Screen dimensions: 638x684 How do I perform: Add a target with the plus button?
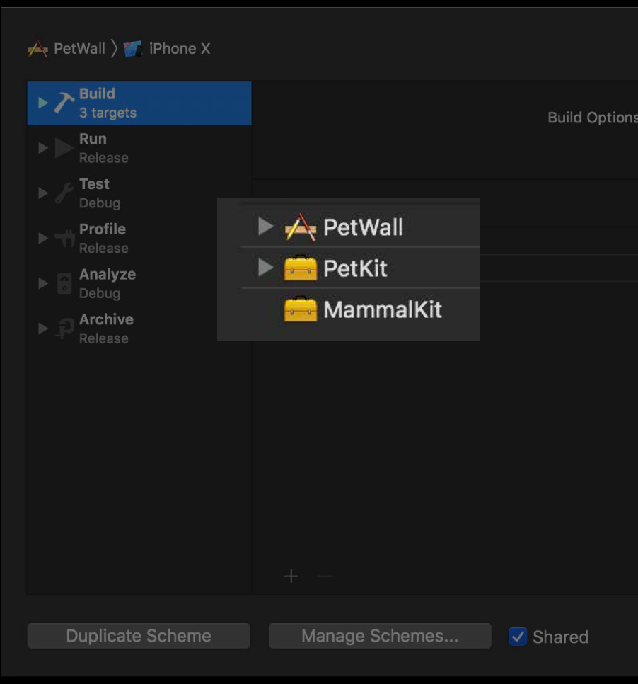[x=291, y=576]
